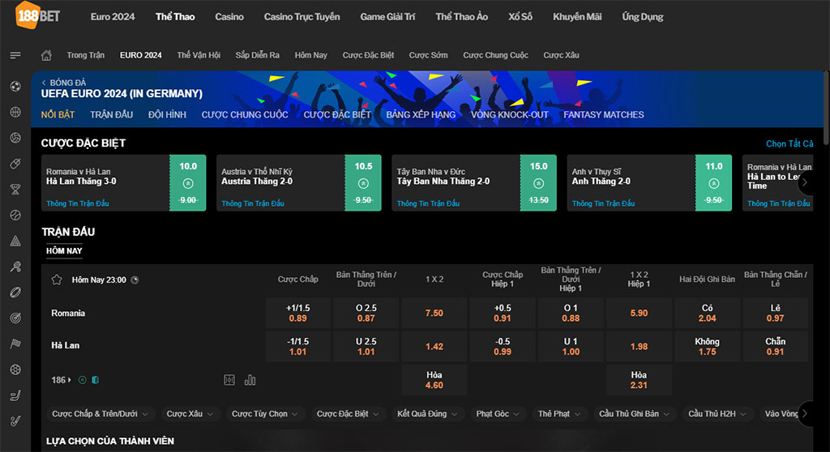The image size is (830, 452).
Task: Open Casino Trực Tuyến menu
Action: coord(302,16)
